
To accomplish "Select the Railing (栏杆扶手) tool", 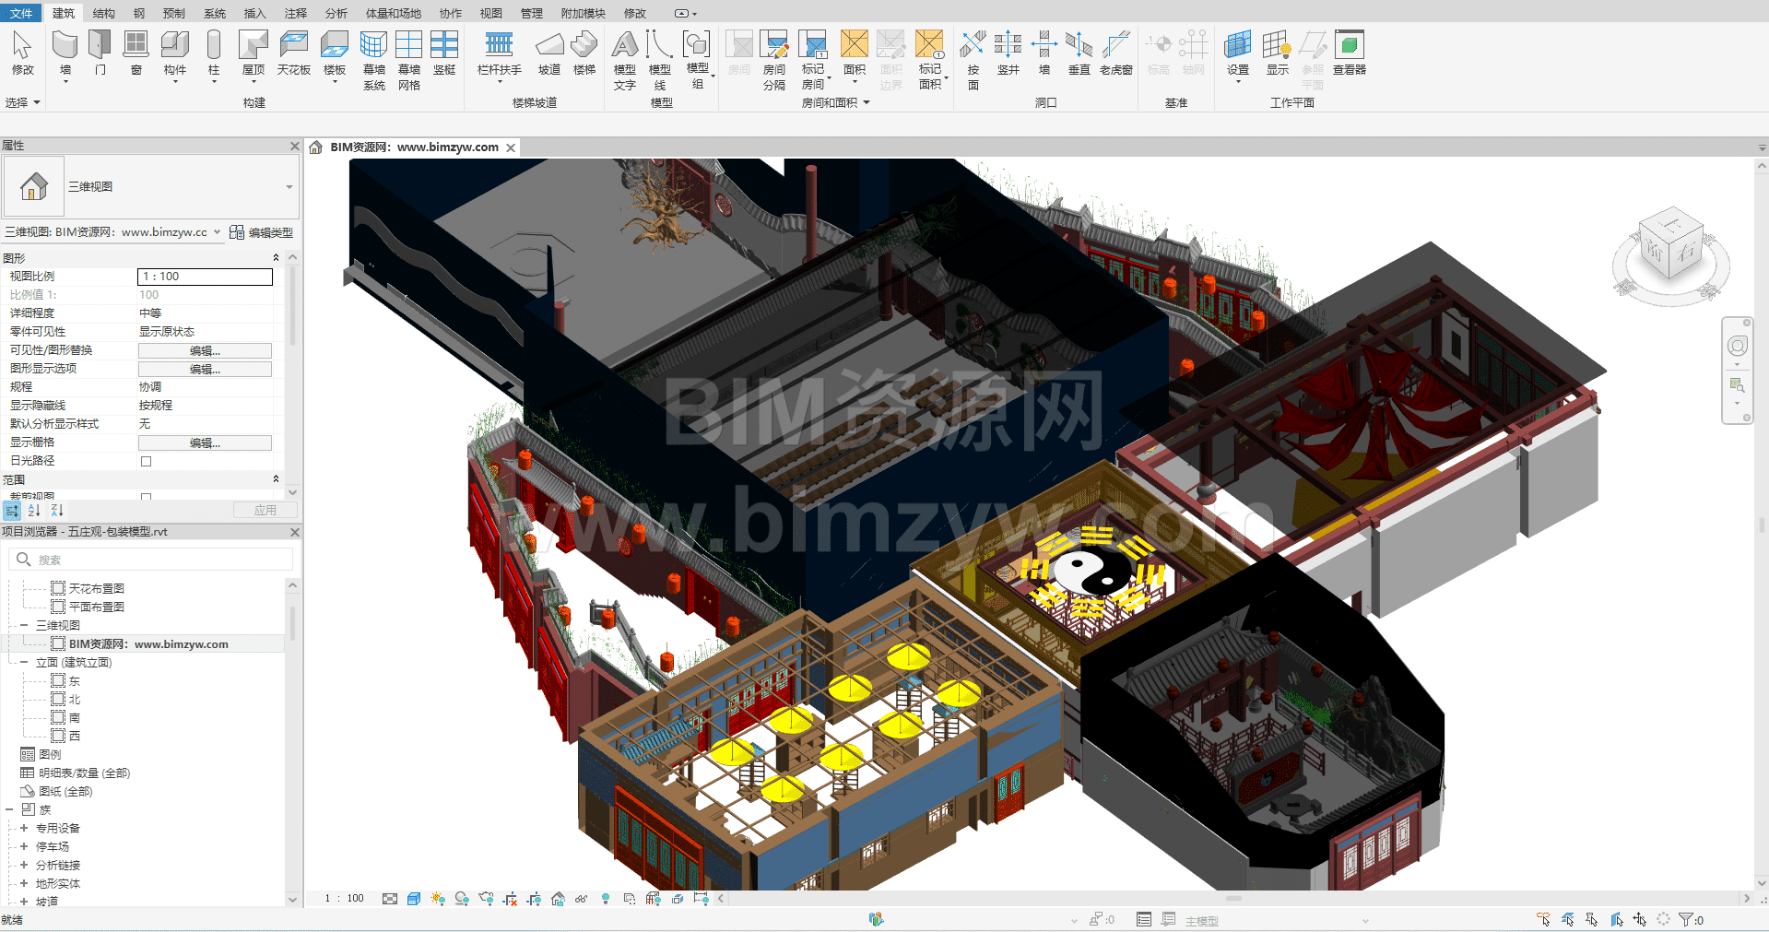I will pos(500,53).
